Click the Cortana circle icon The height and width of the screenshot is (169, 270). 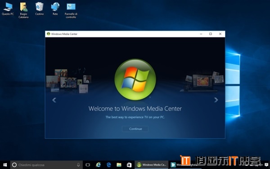[14, 165]
